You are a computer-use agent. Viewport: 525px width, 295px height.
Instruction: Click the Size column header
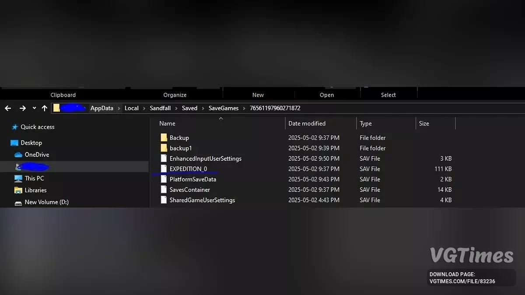[424, 124]
